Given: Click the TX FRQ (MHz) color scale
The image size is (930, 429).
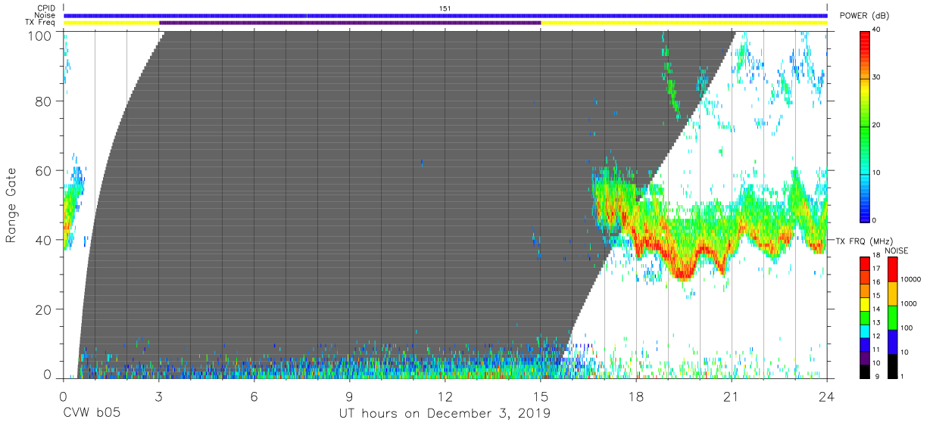Looking at the screenshot, I should (x=865, y=316).
